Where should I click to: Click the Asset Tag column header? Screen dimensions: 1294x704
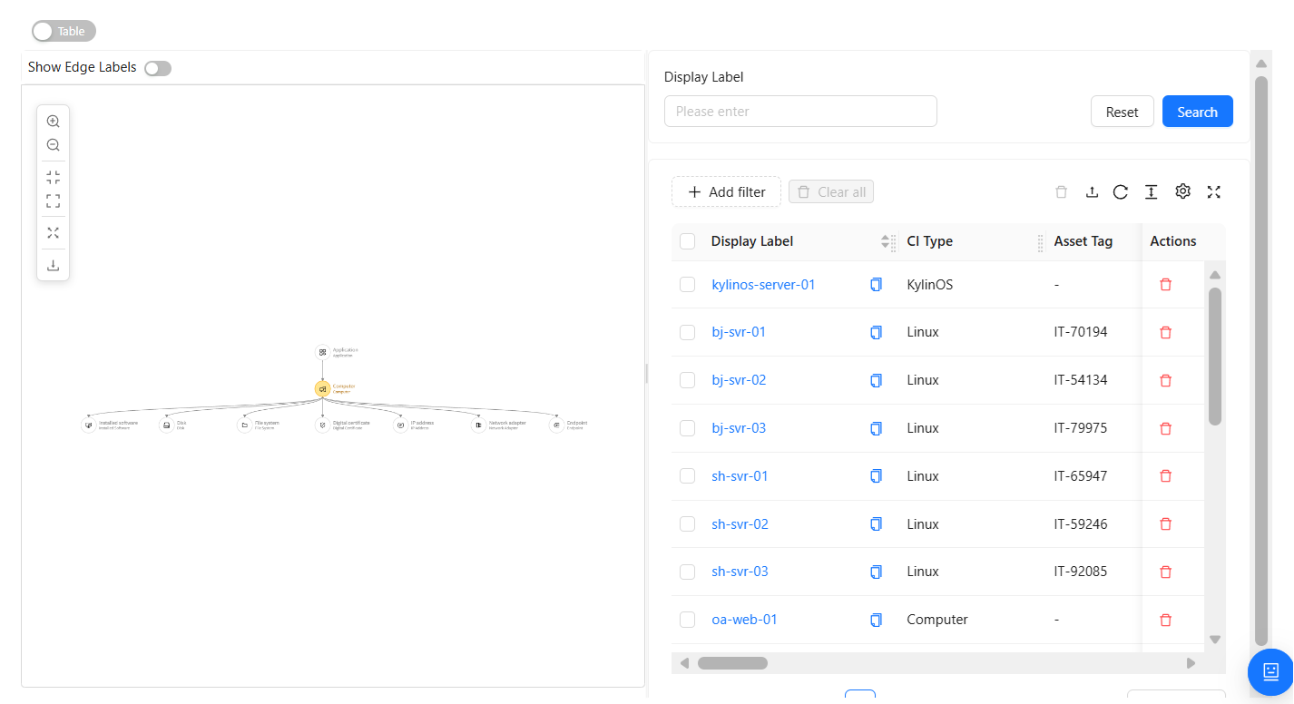point(1083,241)
